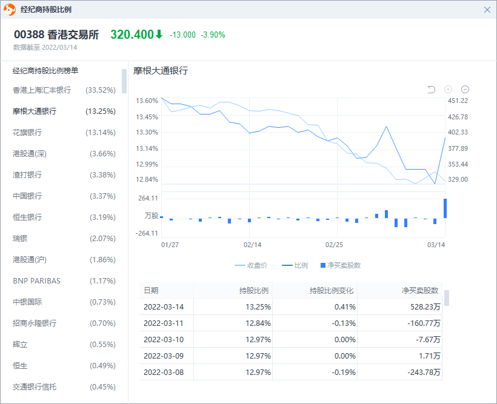The height and width of the screenshot is (404, 497).
Task: Select 香港上海汇丰银行 in broker list
Action: click(64, 90)
